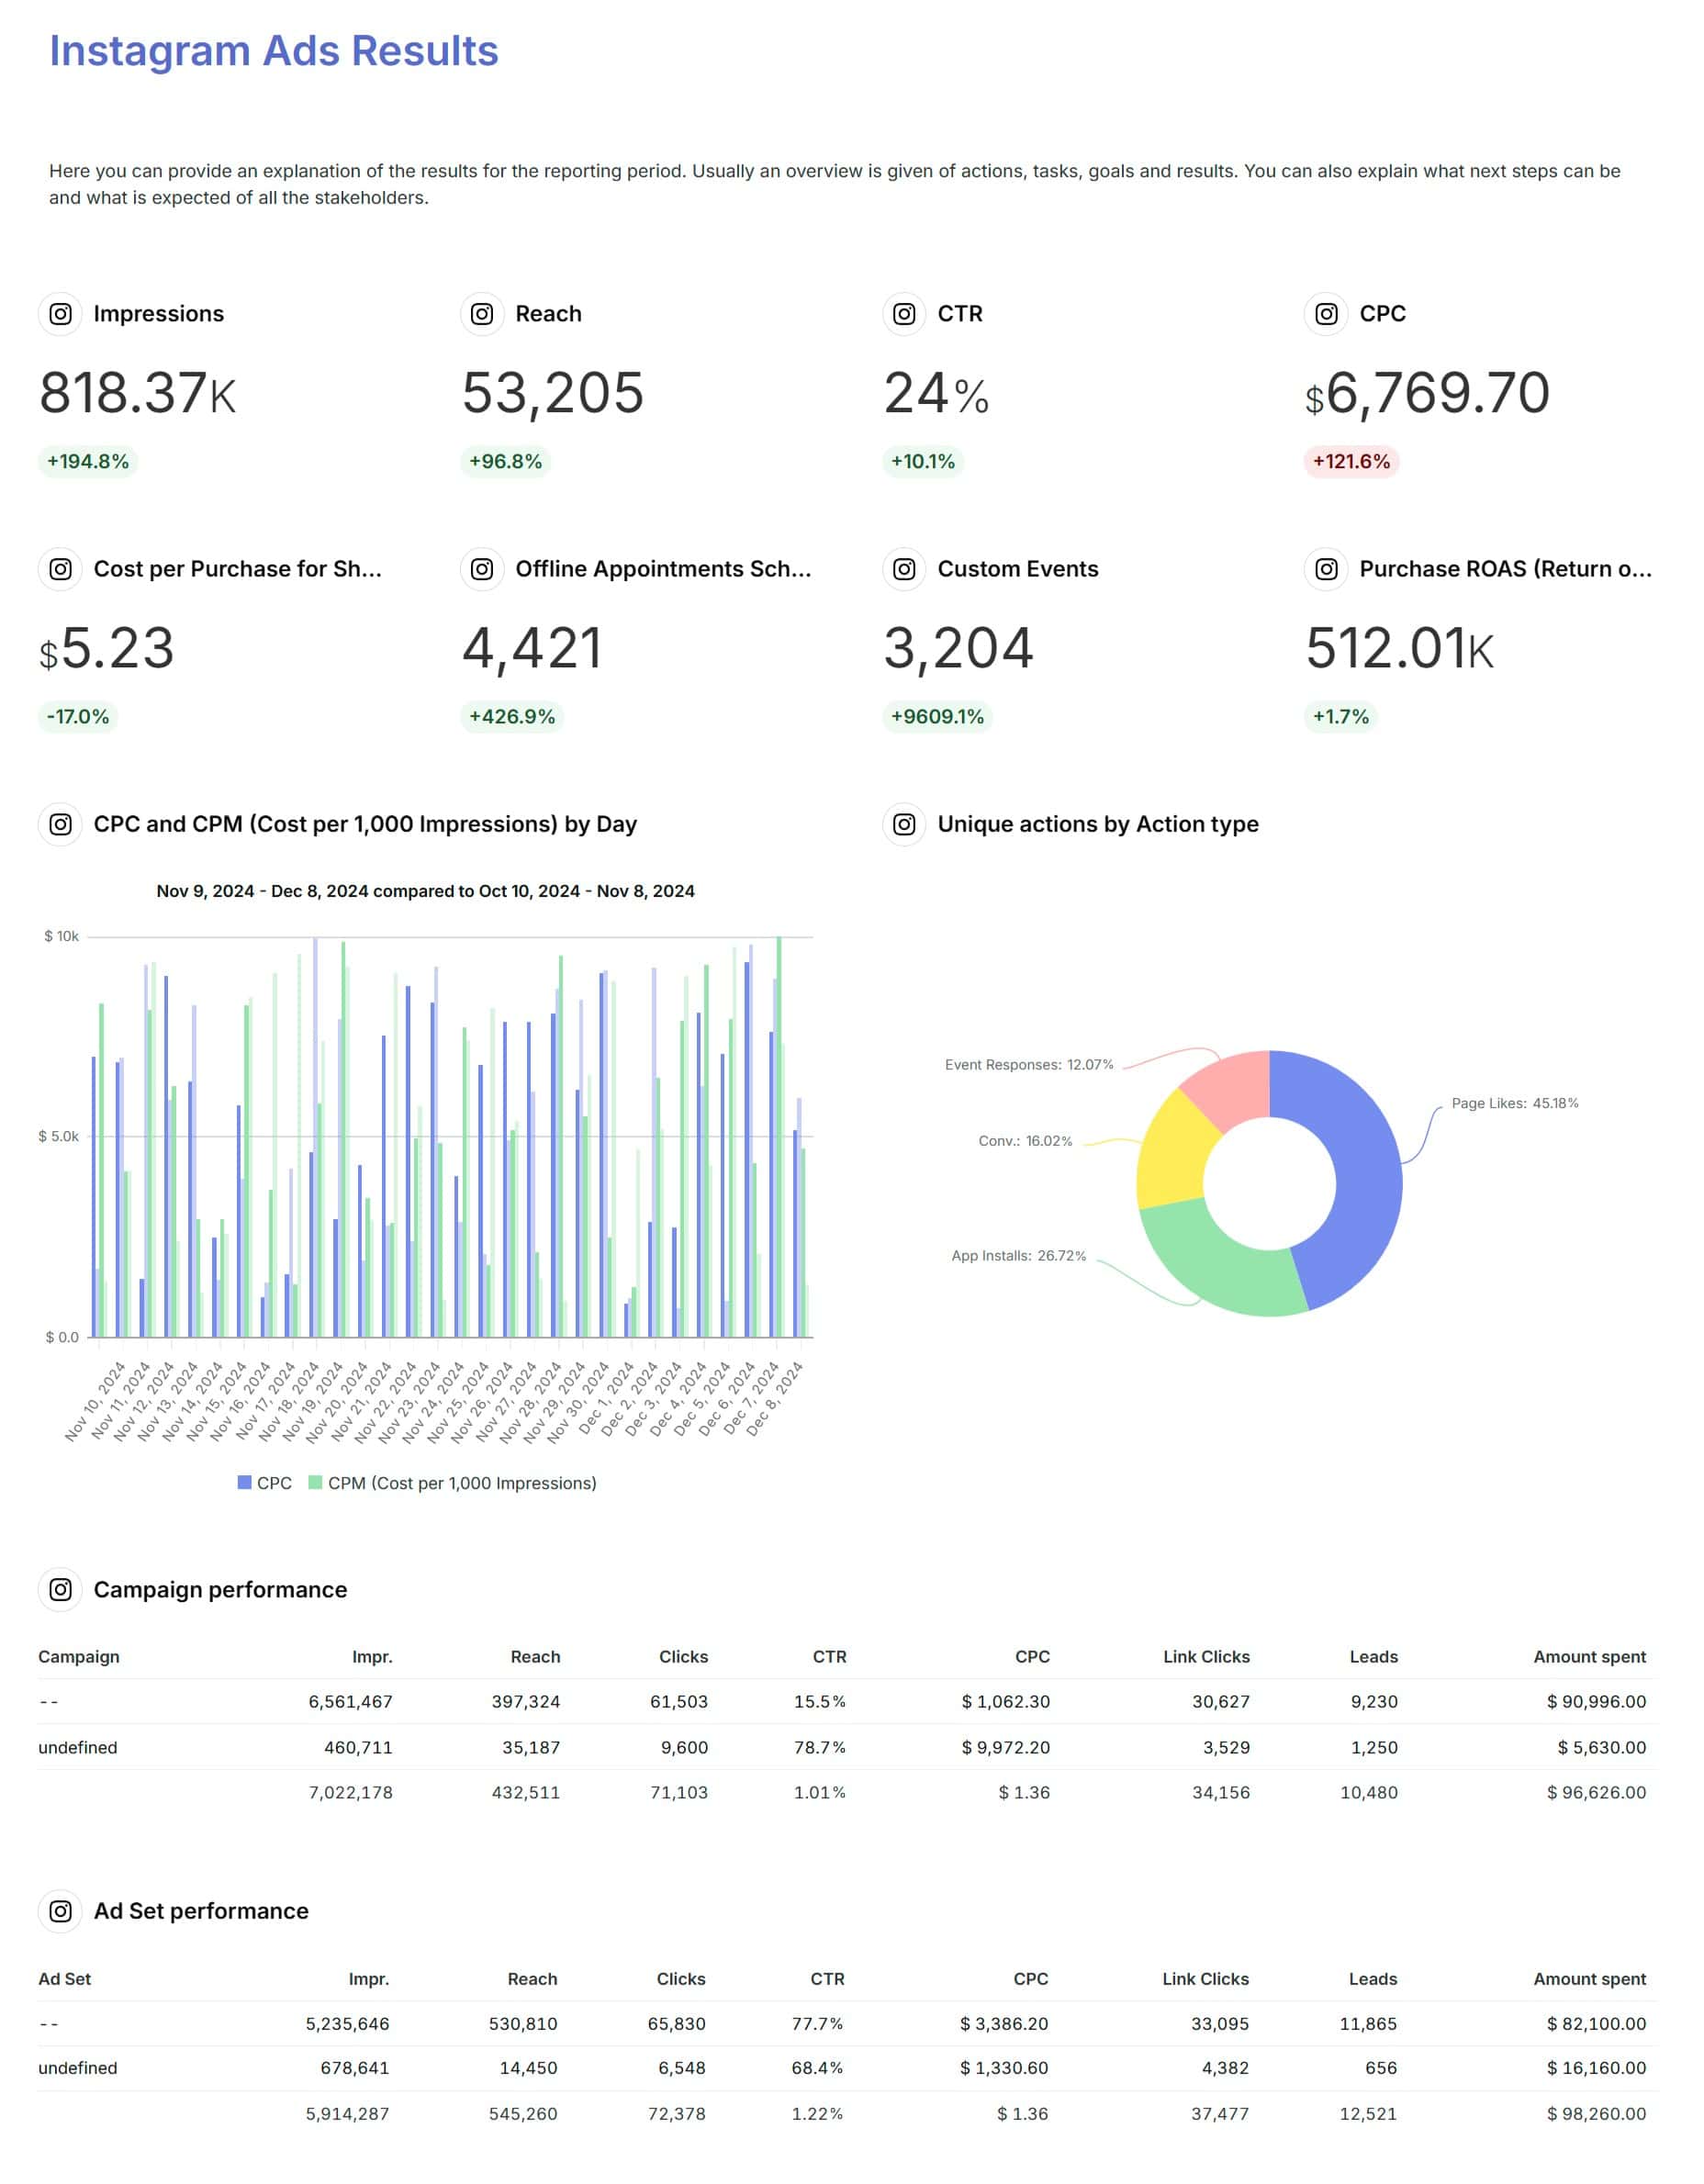
Task: Expand the truncated Cost per Purchase metric title
Action: [x=238, y=568]
